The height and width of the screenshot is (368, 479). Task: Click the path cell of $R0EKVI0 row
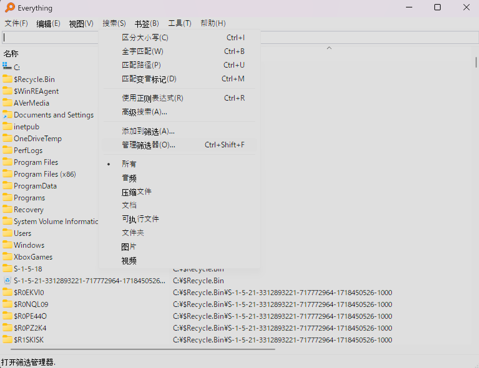tap(282, 292)
